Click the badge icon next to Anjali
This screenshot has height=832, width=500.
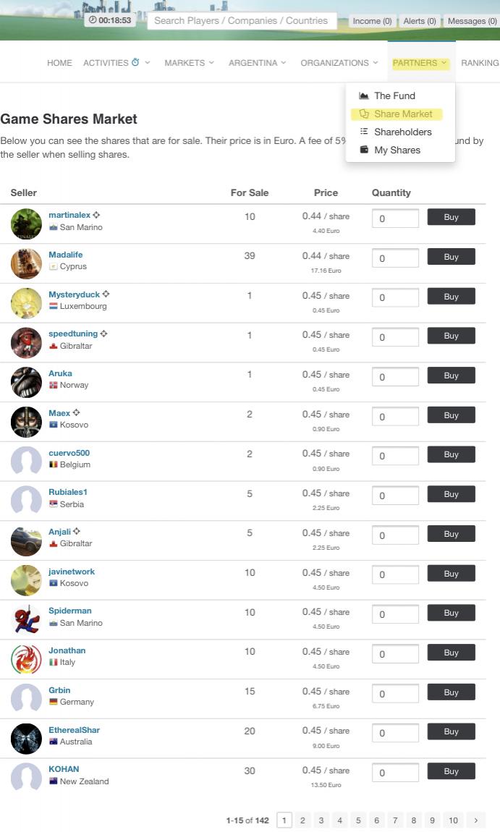point(77,531)
